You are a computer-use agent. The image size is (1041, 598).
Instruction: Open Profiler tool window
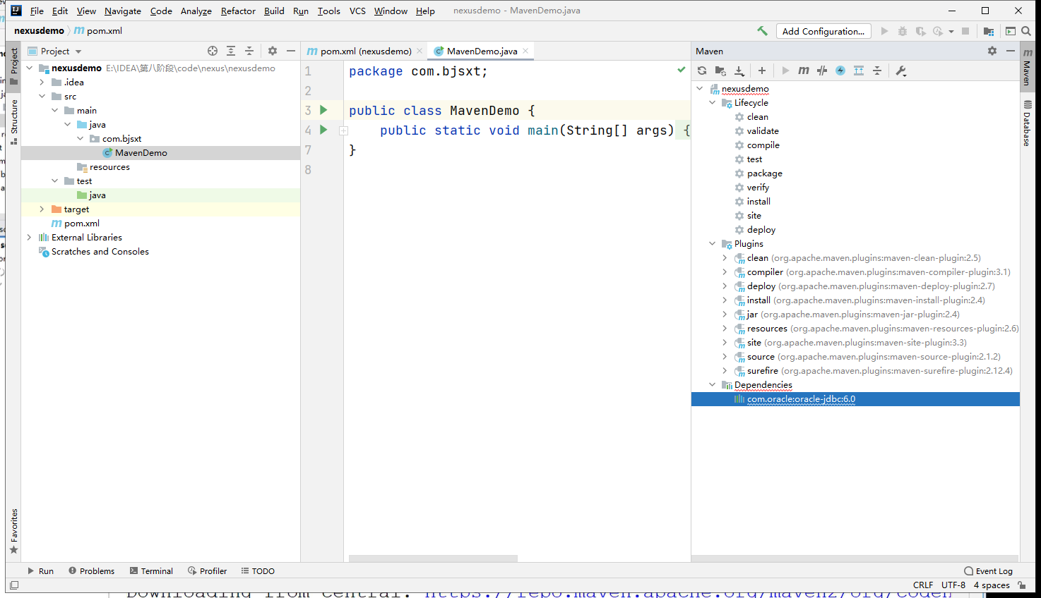[208, 571]
